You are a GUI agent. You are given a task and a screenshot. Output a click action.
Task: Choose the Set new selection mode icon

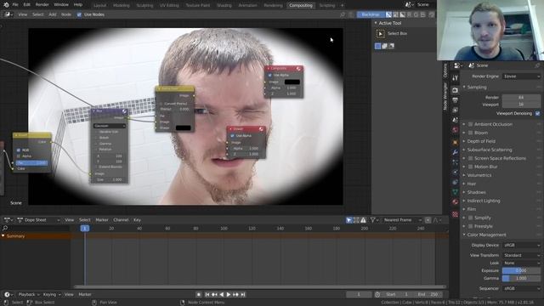377,46
